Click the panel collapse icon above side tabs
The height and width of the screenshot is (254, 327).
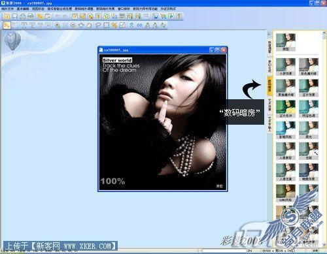269,33
